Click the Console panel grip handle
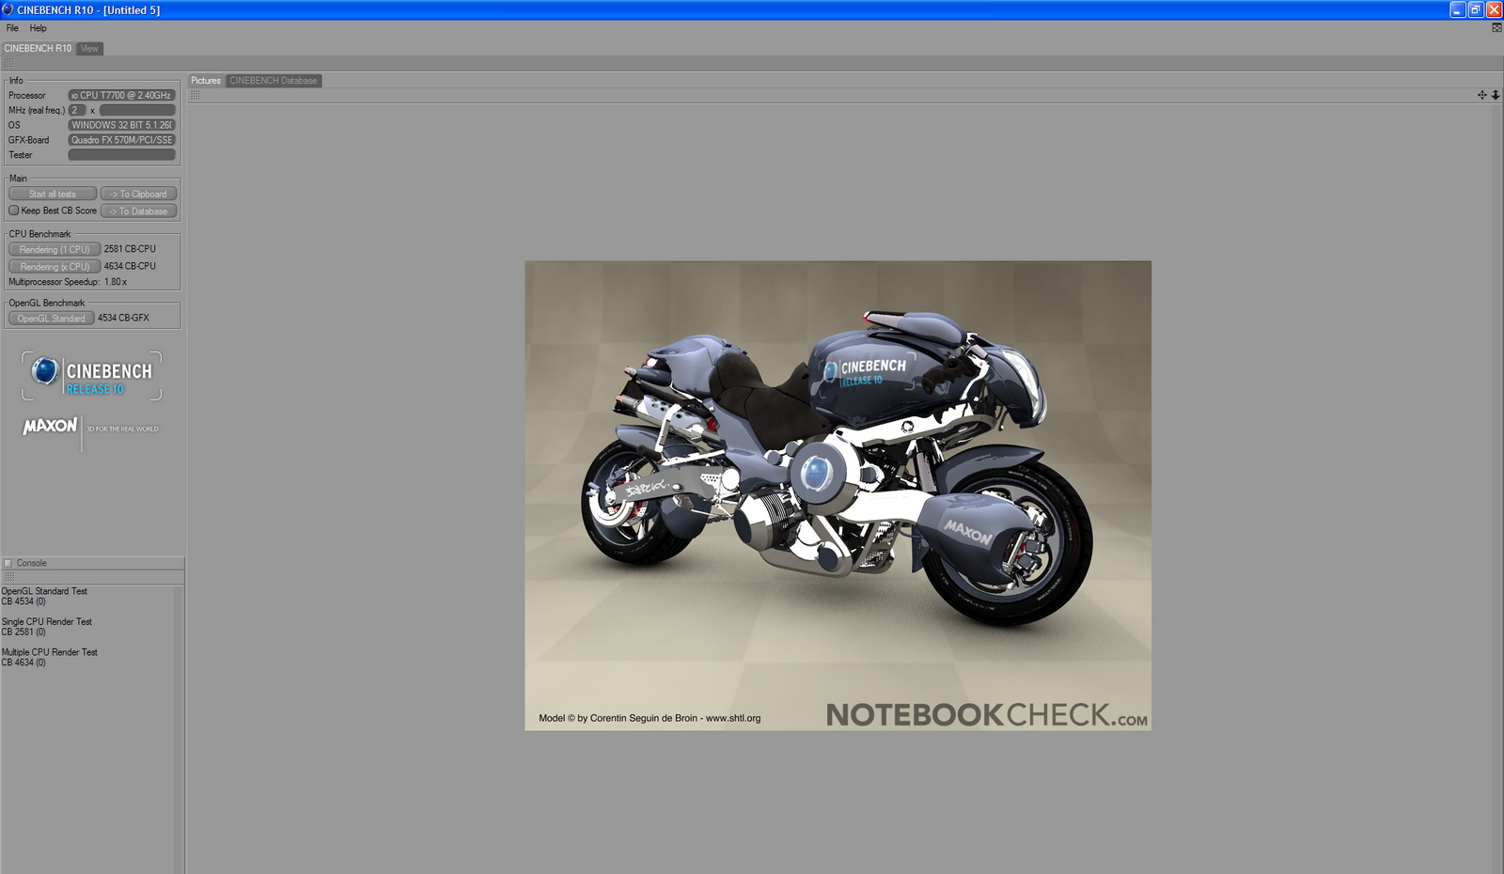 [9, 577]
